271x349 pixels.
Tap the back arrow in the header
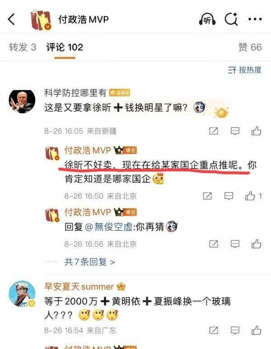11,19
